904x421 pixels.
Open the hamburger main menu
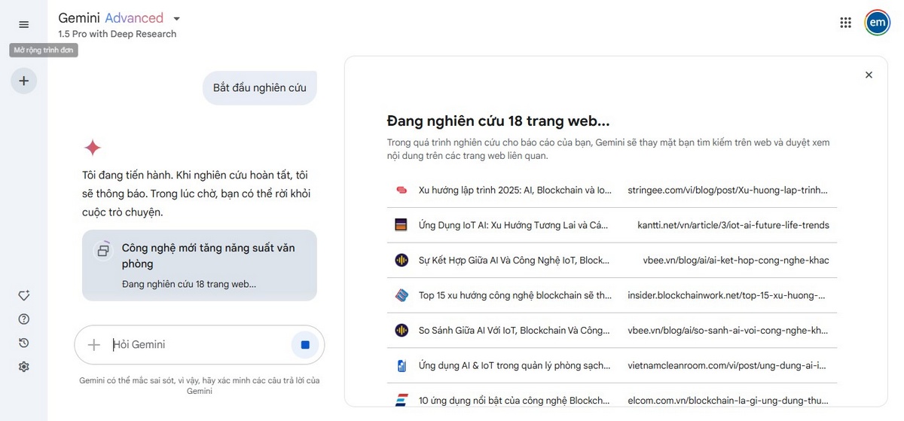(23, 25)
